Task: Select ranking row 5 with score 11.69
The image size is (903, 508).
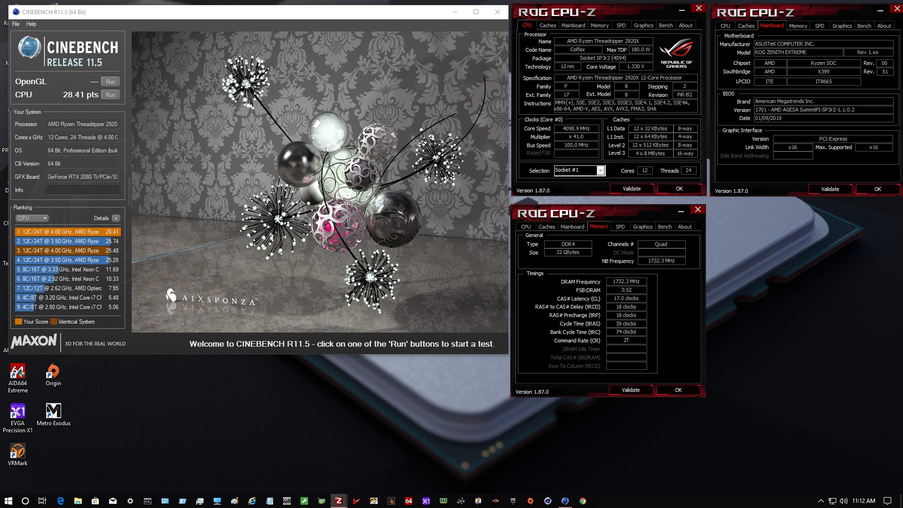Action: point(68,270)
